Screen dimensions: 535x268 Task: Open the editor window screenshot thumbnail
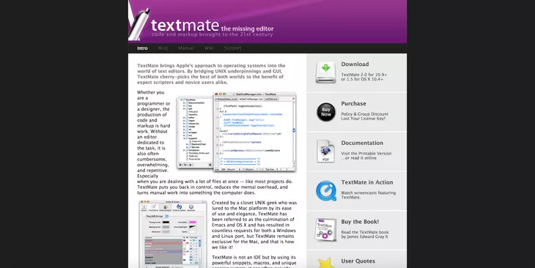tap(254, 132)
